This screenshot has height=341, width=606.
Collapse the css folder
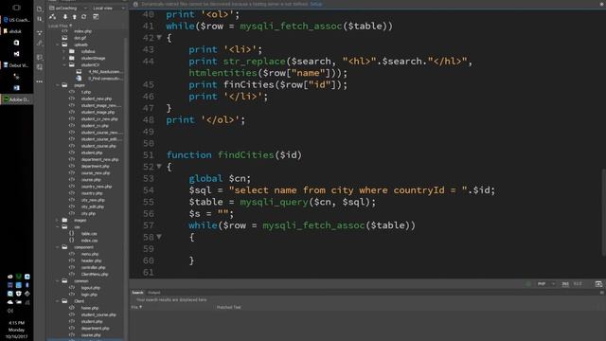[x=58, y=227]
